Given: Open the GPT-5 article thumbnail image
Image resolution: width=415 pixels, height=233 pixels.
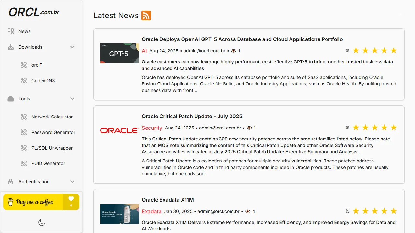Looking at the screenshot, I should [119, 53].
